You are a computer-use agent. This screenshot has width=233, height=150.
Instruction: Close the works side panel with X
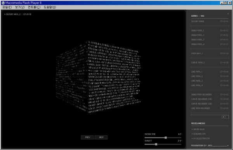[228, 14]
